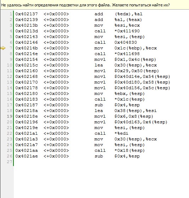Click the %al,(%eax) operand on line 2
This screenshot has height=198, width=189.
[128, 20]
